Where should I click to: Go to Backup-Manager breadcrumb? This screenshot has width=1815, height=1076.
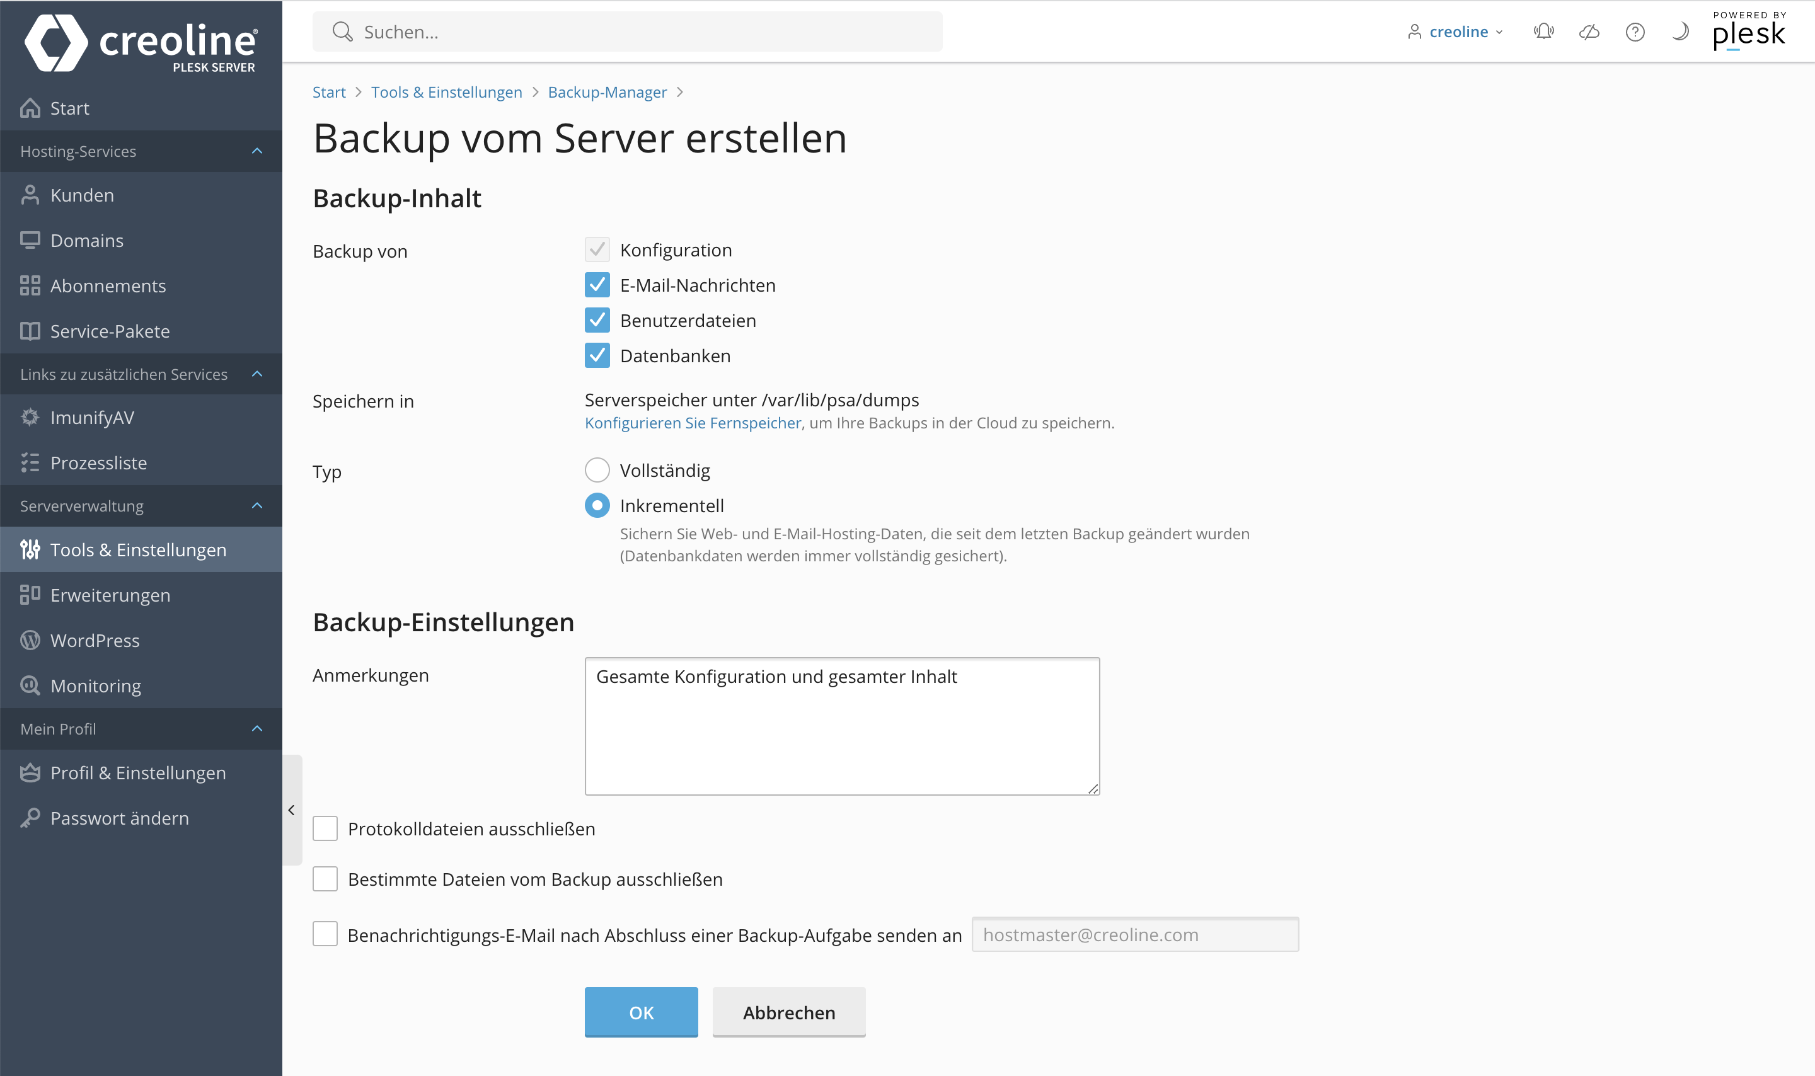607,92
